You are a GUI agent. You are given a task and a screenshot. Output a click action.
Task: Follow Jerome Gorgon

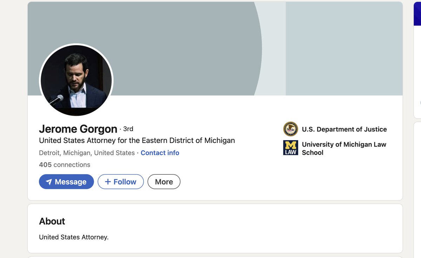[x=121, y=182]
